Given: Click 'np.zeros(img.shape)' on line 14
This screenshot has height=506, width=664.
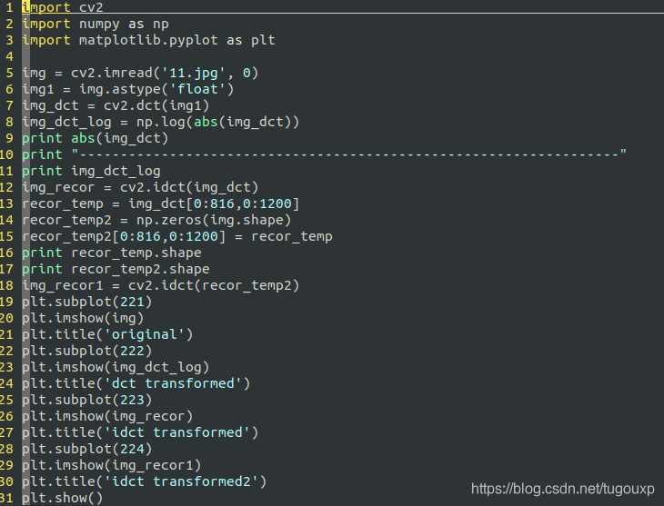Looking at the screenshot, I should [x=214, y=221].
